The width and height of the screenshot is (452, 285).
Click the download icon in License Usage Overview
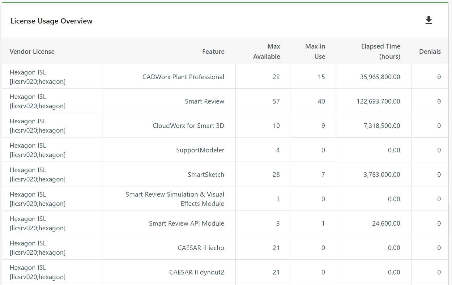coord(429,20)
